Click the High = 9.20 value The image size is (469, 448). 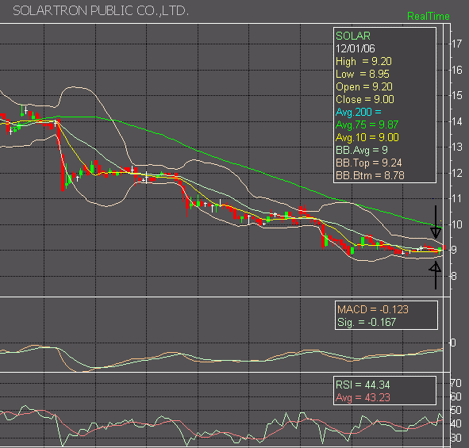coord(363,62)
